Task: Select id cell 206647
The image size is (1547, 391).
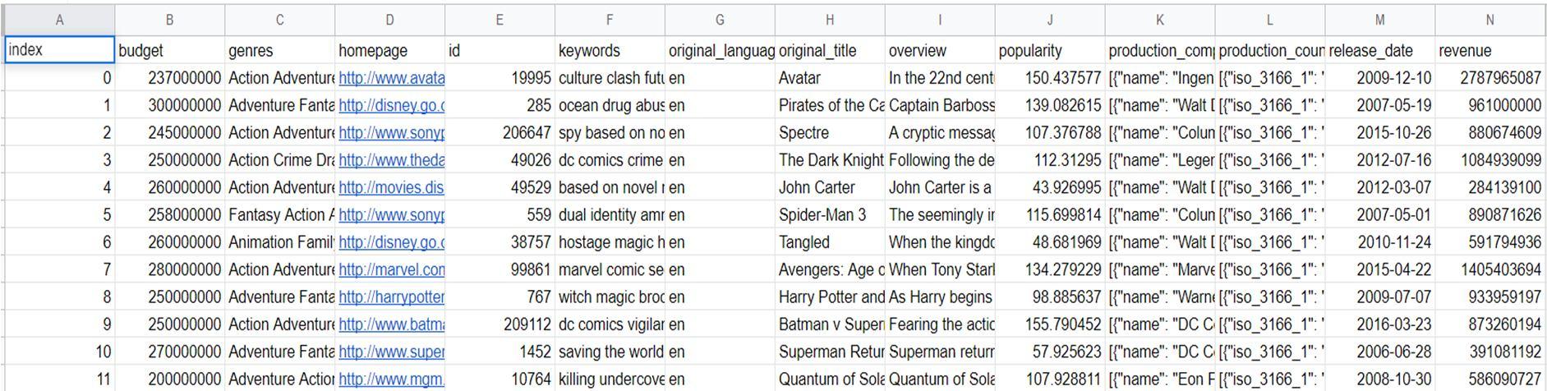Action: click(x=500, y=132)
